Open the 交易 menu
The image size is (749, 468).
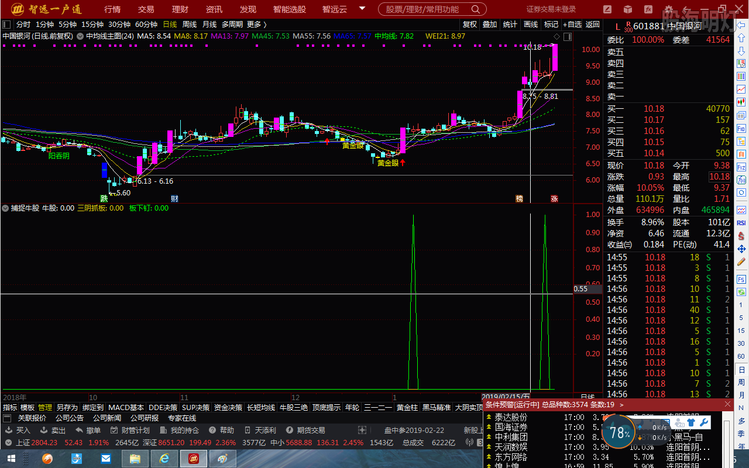(146, 9)
